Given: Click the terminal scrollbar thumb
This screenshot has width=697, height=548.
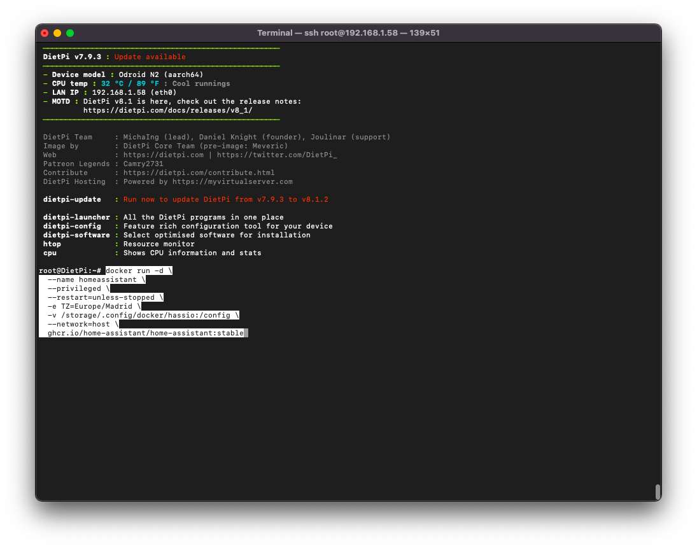Looking at the screenshot, I should coord(658,491).
